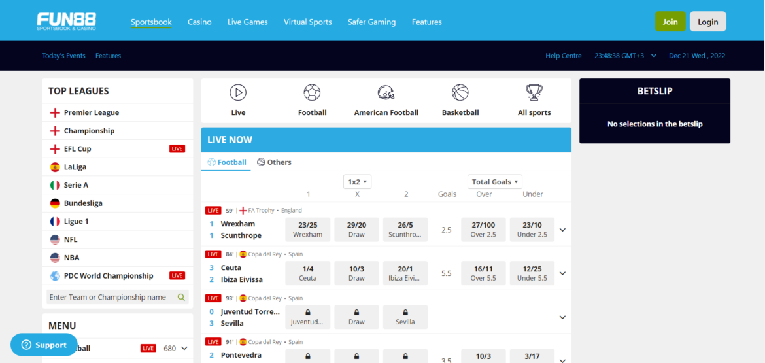The width and height of the screenshot is (765, 363).
Task: Click the LIVE badge on EFL Cup
Action: (177, 149)
